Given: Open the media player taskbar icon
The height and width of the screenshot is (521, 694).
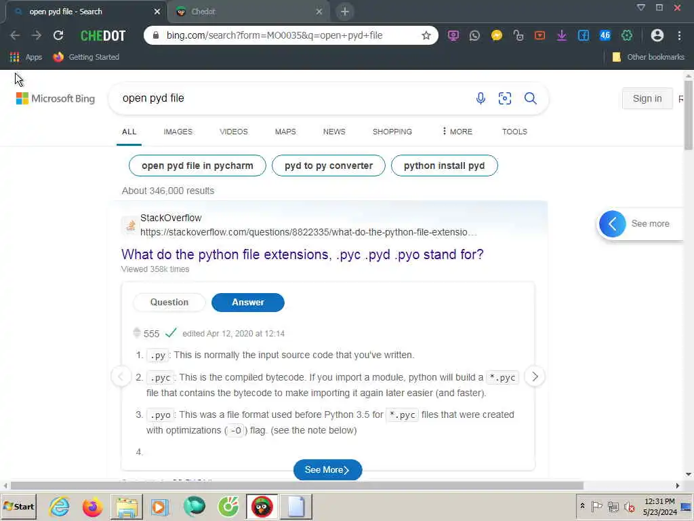Looking at the screenshot, I should click(x=159, y=506).
